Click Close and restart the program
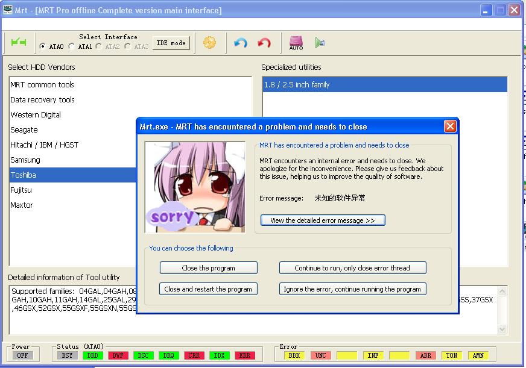The height and width of the screenshot is (368, 526). tap(208, 289)
